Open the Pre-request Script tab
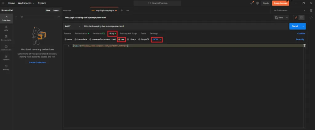 pyautogui.click(x=128, y=33)
